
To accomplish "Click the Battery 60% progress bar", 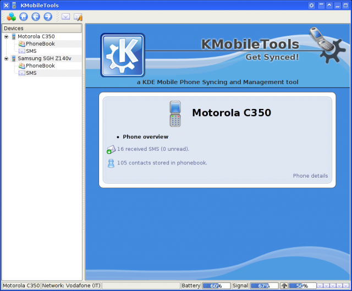I will coord(216,285).
